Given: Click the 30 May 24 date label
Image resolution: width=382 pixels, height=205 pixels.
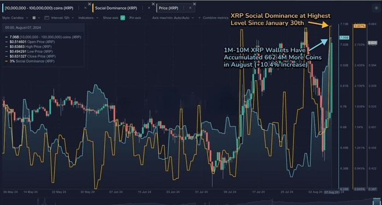Looking at the screenshot, I should [87, 192].
